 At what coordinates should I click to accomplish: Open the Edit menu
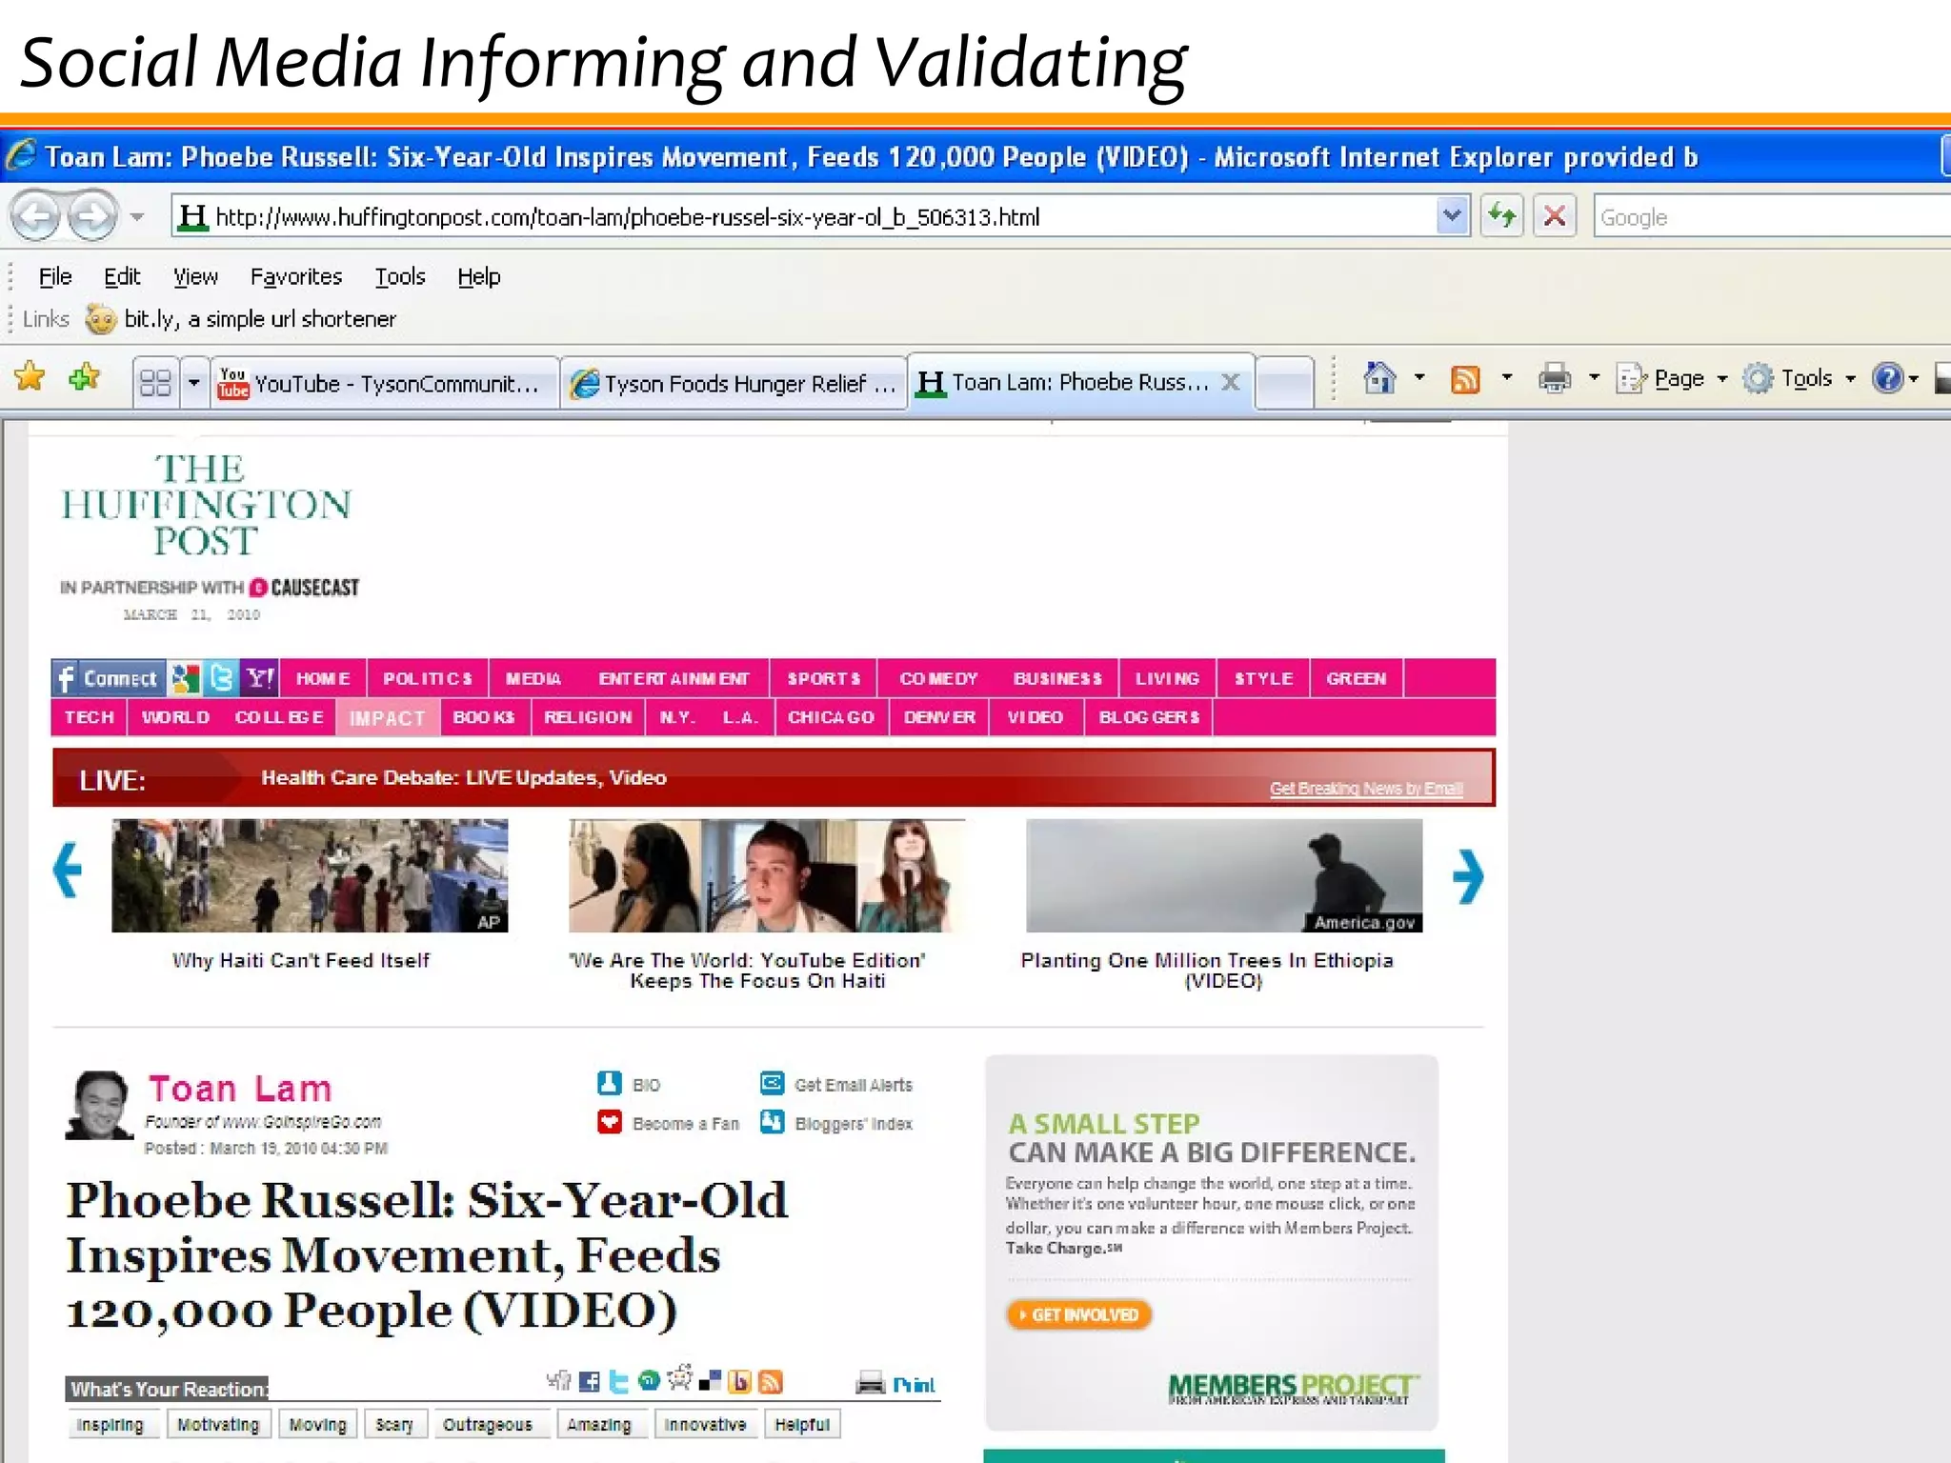click(122, 276)
